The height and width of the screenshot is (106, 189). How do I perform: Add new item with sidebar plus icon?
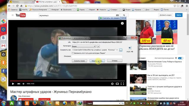tap(3, 91)
